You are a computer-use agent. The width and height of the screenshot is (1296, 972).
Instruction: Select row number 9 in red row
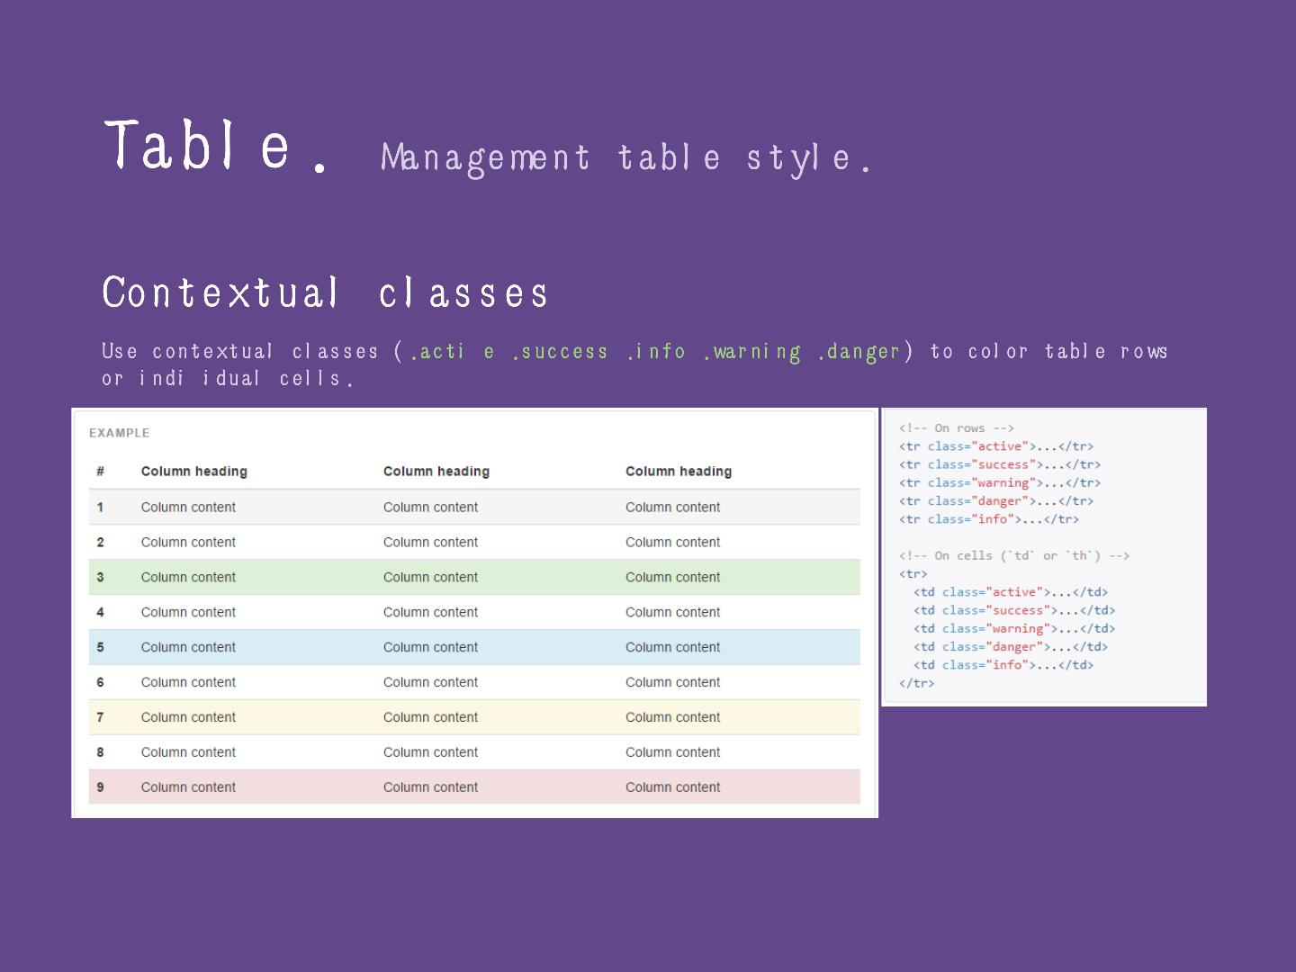100,787
